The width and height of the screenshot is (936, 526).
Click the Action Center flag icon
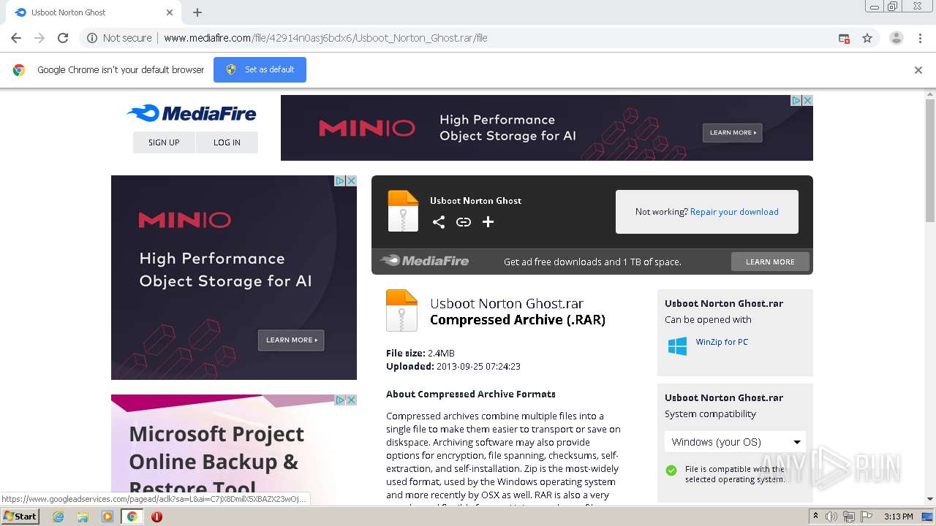tap(865, 517)
